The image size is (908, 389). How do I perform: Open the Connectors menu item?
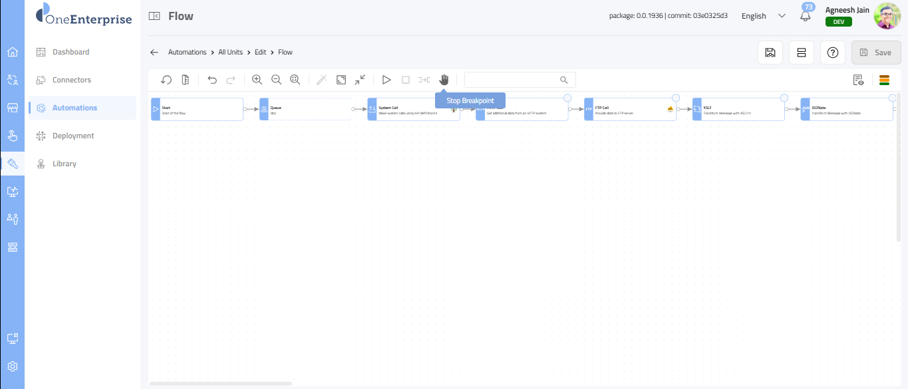72,80
